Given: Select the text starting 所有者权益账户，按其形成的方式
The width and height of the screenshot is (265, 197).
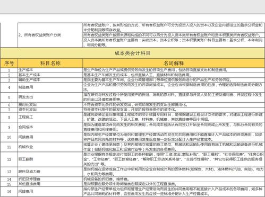Looking at the screenshot, I should coord(173,28).
